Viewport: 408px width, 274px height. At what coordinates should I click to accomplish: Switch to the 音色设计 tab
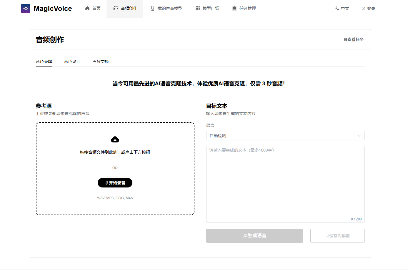tap(72, 62)
